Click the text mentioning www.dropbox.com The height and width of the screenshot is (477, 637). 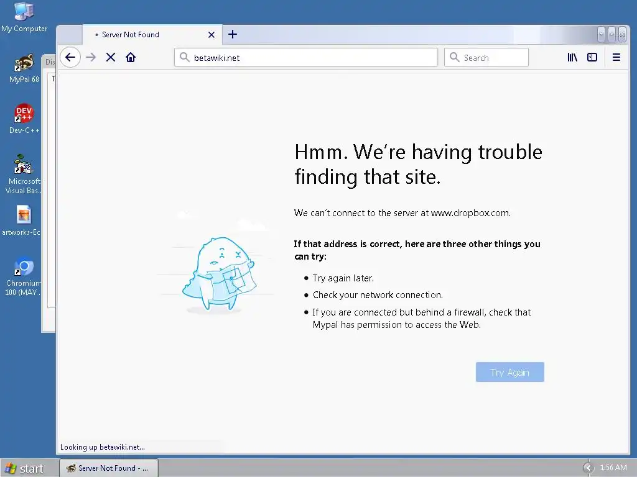click(x=402, y=213)
